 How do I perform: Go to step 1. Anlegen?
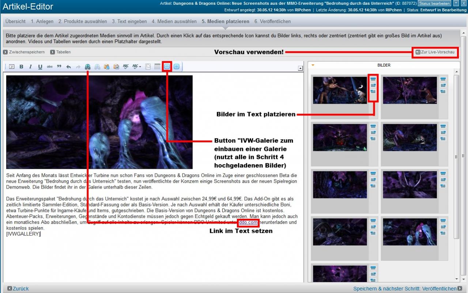point(42,22)
